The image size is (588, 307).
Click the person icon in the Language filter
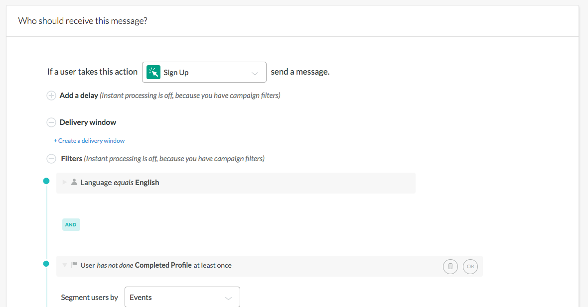tap(74, 182)
